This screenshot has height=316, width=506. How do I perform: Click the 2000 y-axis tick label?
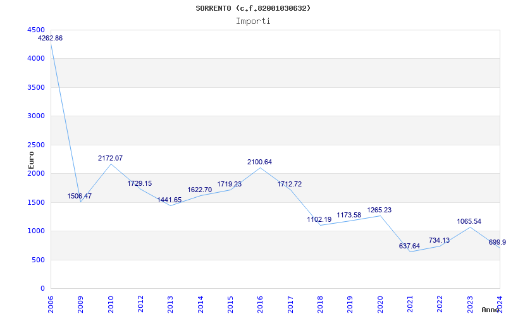coord(36,173)
